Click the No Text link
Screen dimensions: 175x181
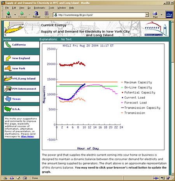tap(66, 39)
